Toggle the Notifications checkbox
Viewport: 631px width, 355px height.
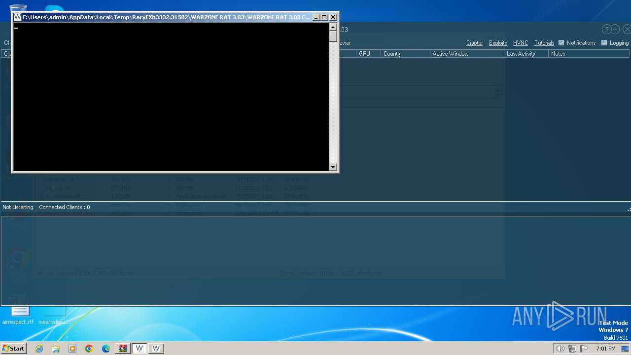(x=561, y=43)
